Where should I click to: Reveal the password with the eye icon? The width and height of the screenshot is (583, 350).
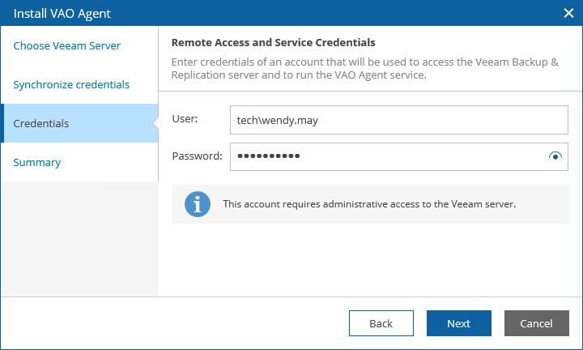(555, 156)
